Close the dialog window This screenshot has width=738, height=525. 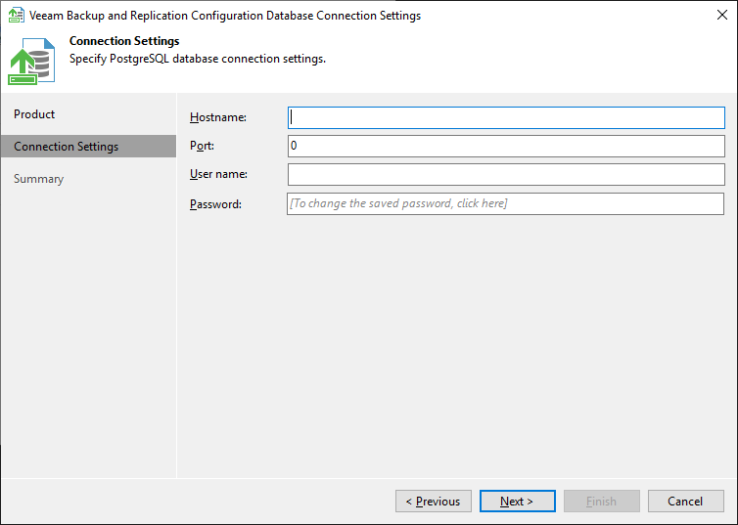coord(722,15)
